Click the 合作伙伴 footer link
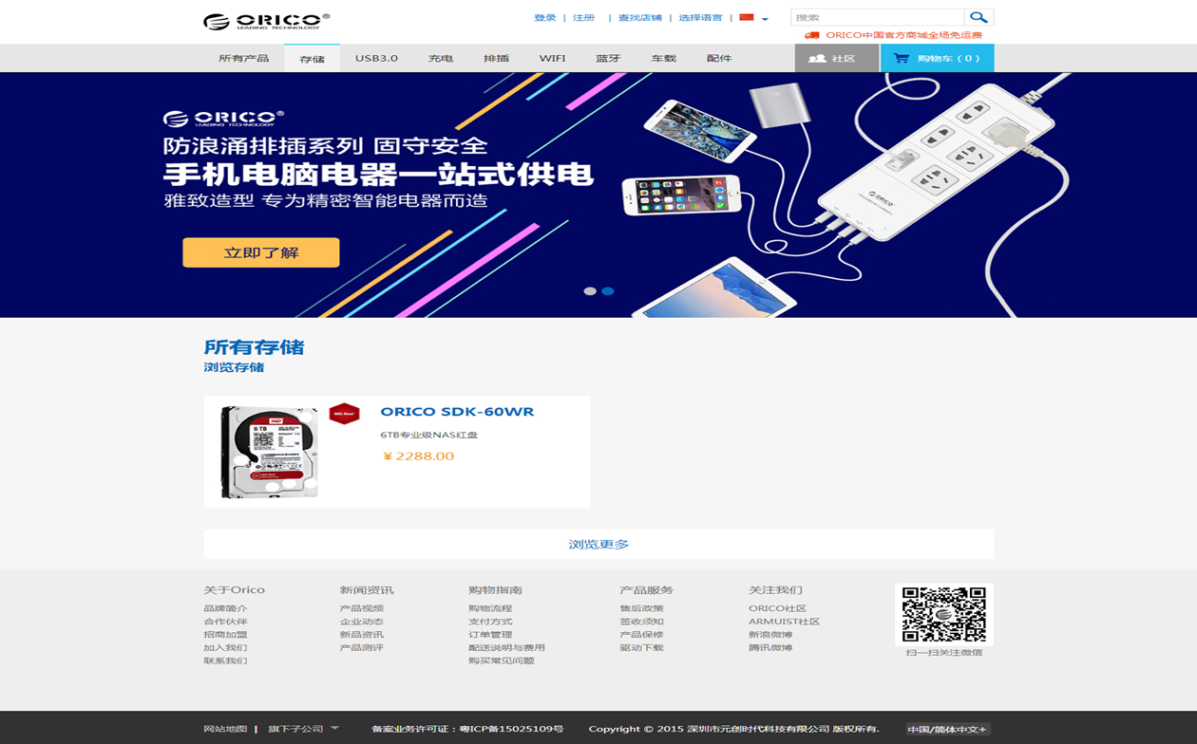Screen dimensions: 1197x744 225,622
